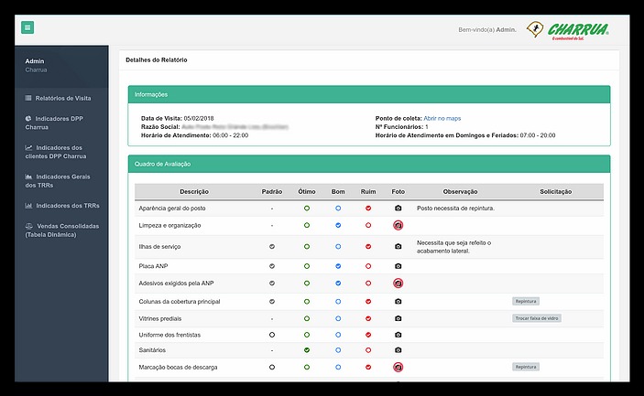Click camera icon for Vitrines prediais
Image resolution: width=644 pixels, height=396 pixels.
tap(398, 318)
